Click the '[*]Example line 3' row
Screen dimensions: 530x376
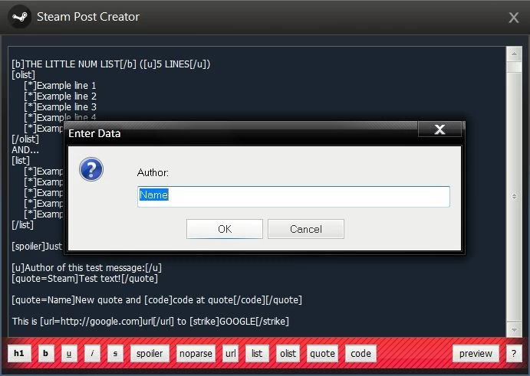[60, 107]
